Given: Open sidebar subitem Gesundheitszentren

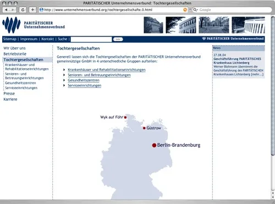Looking at the screenshot, I should coord(20,83).
